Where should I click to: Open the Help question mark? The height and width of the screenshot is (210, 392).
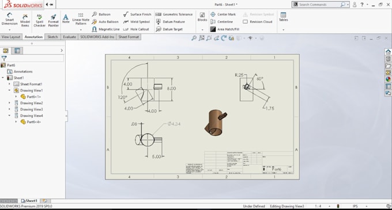tap(362, 5)
